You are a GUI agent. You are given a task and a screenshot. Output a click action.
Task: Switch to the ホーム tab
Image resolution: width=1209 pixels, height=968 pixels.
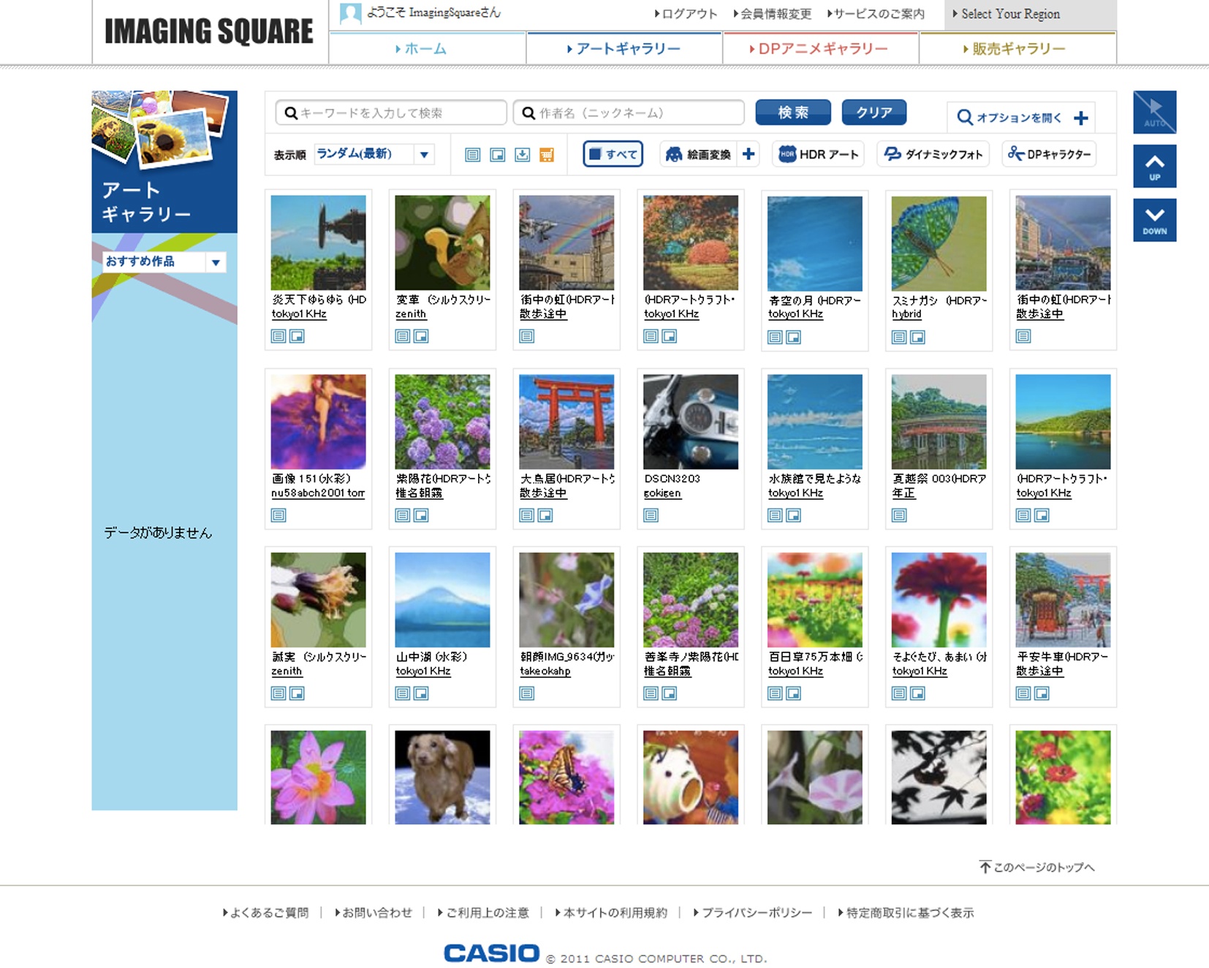428,49
